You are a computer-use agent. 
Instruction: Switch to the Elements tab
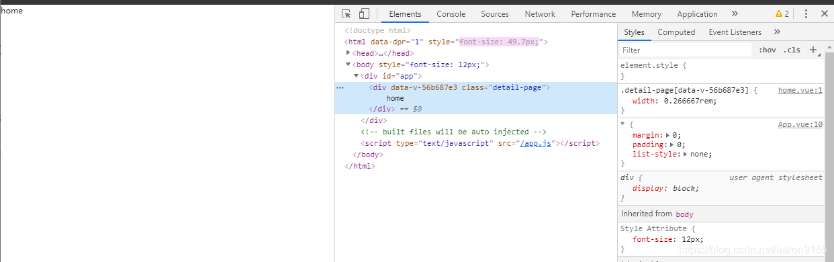405,13
